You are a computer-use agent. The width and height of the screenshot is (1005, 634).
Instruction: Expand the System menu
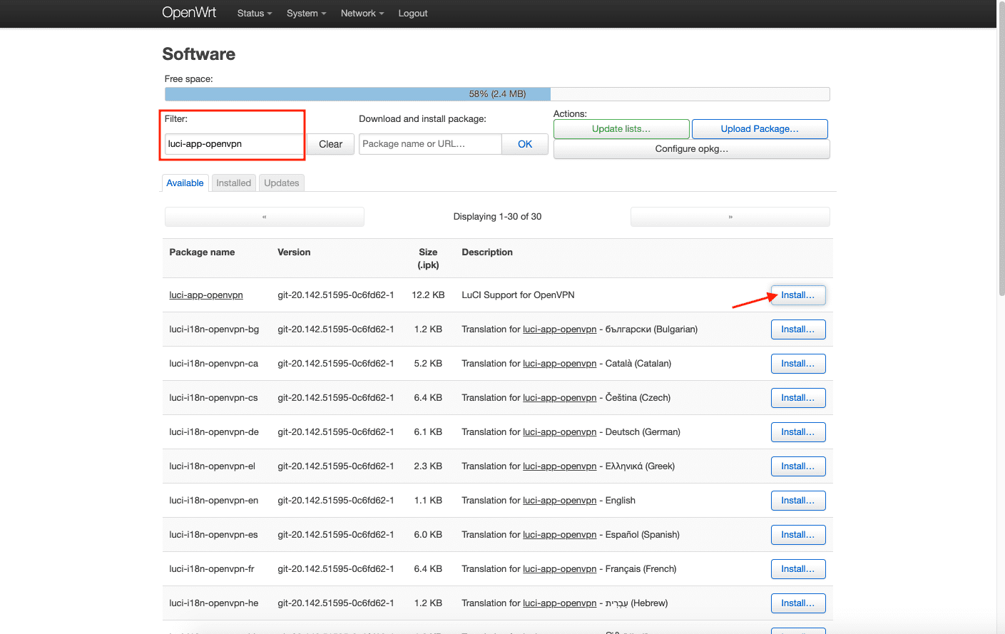coord(306,14)
